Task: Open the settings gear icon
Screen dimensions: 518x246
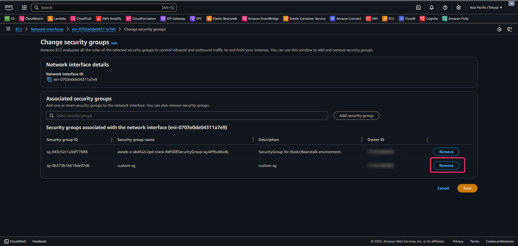Action: (459, 8)
